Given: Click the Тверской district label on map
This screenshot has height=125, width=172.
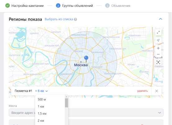Looking at the screenshot, I should click(x=78, y=51).
